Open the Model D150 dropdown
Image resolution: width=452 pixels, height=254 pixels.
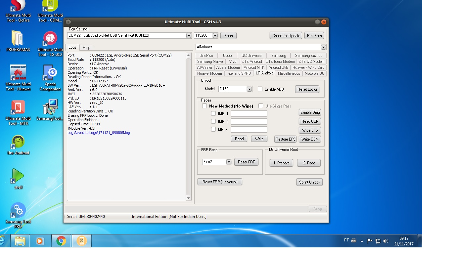(x=249, y=89)
